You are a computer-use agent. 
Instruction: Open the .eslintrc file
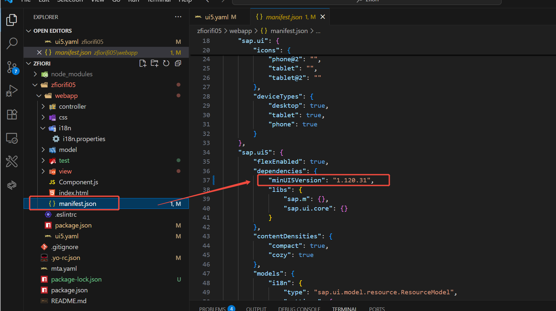[x=106, y=214]
